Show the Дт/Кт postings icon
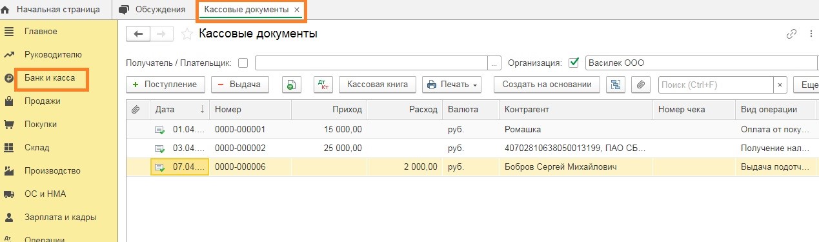 [x=323, y=85]
